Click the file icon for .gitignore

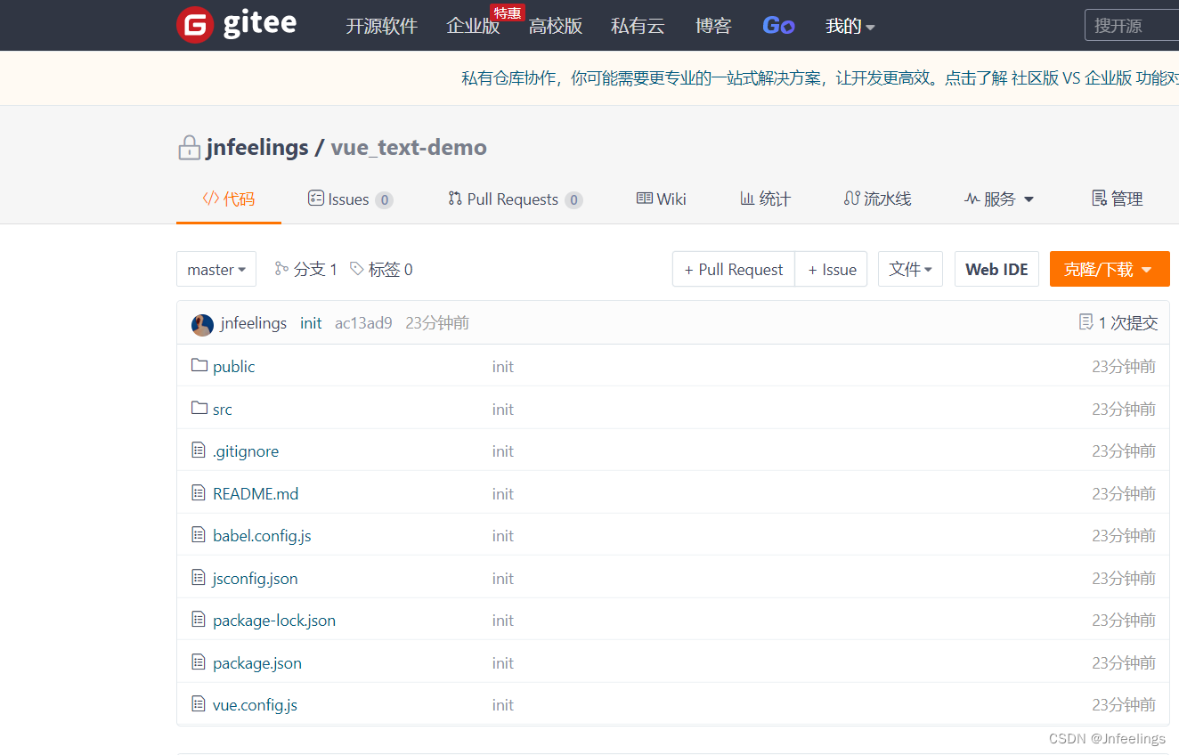point(199,451)
